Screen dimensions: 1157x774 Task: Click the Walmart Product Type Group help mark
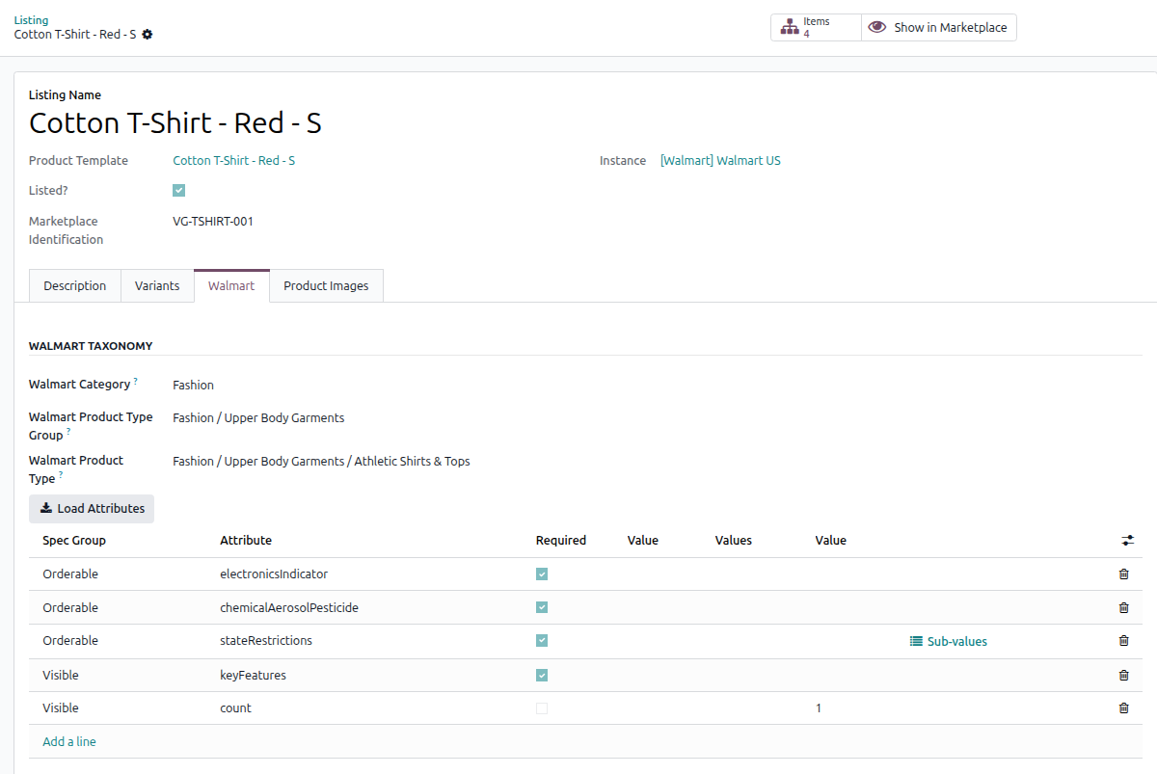click(x=68, y=432)
